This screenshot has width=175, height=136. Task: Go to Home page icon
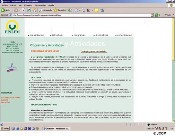(35, 10)
